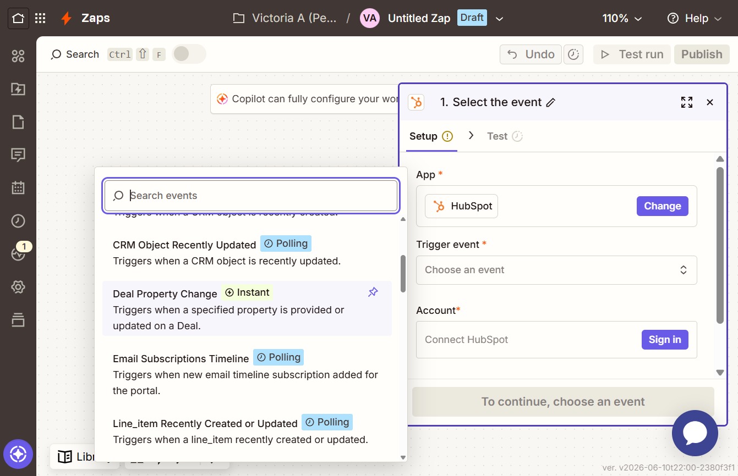Click the warning icon on Setup tab
The height and width of the screenshot is (476, 738).
point(447,136)
